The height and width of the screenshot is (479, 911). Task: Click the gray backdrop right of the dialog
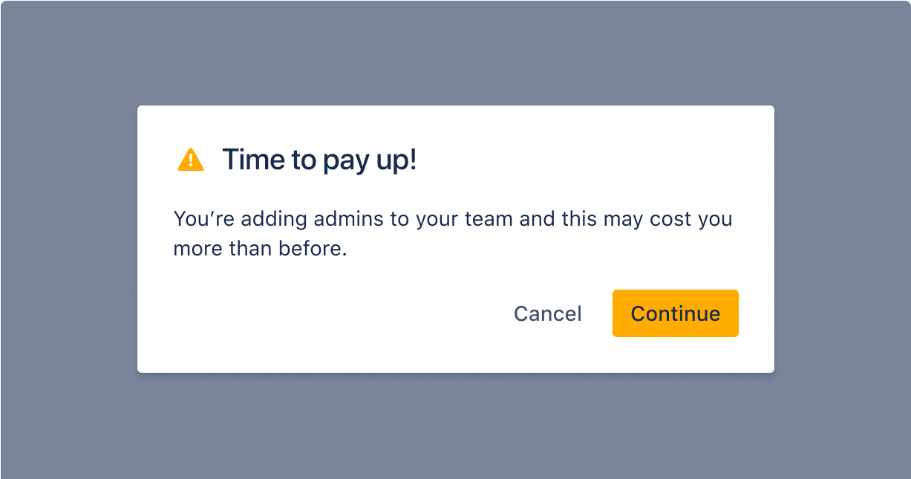(842, 239)
